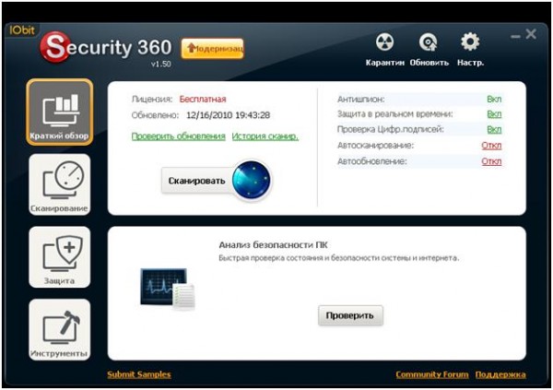Open the Поддержка support link
The width and height of the screenshot is (553, 390).
tap(500, 374)
